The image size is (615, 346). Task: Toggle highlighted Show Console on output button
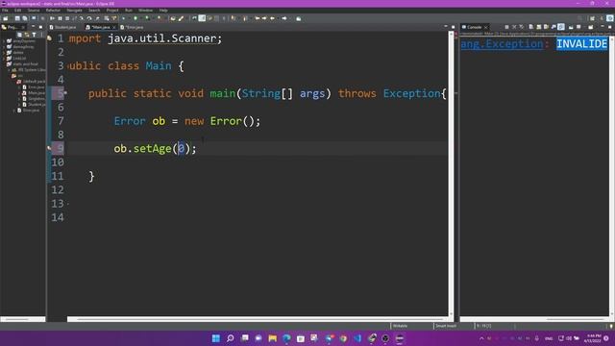click(561, 27)
